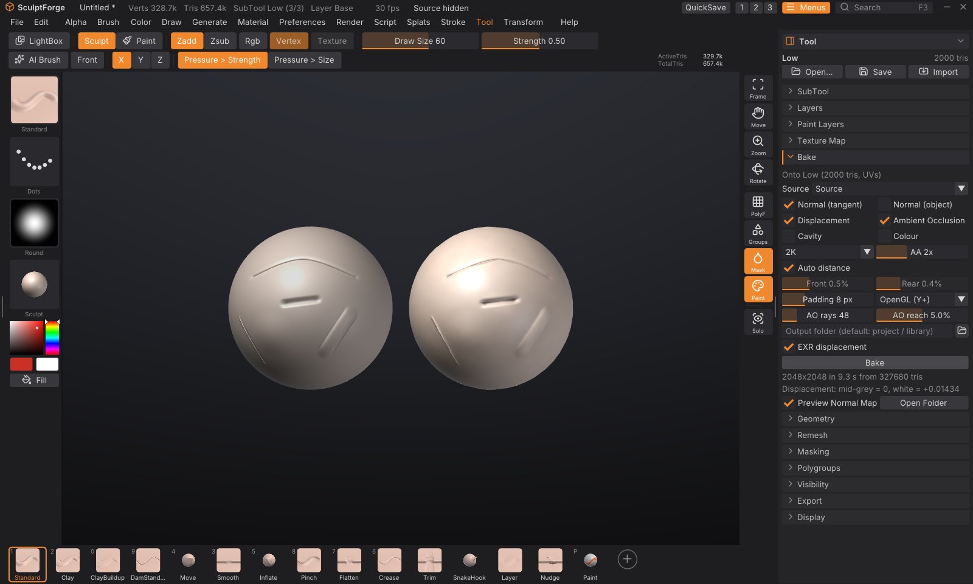Open the Render menu

click(x=350, y=22)
